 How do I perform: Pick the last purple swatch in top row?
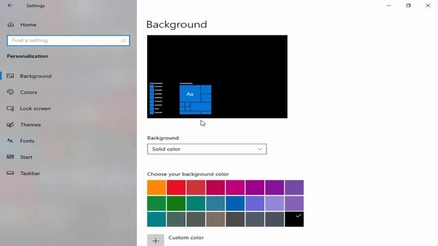point(294,187)
